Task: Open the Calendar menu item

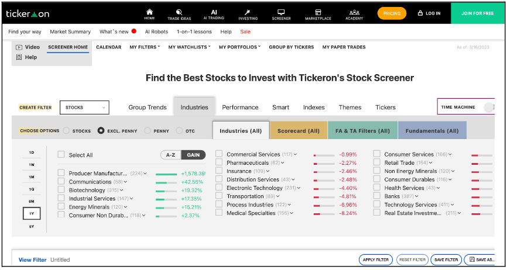Action: pos(109,47)
